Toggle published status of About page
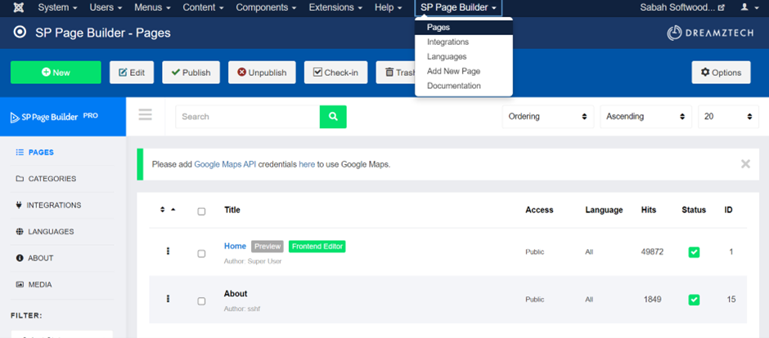 tap(694, 300)
